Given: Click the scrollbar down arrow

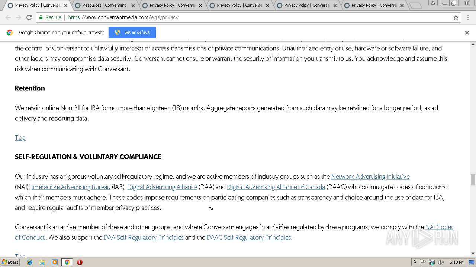Looking at the screenshot, I should (473, 253).
